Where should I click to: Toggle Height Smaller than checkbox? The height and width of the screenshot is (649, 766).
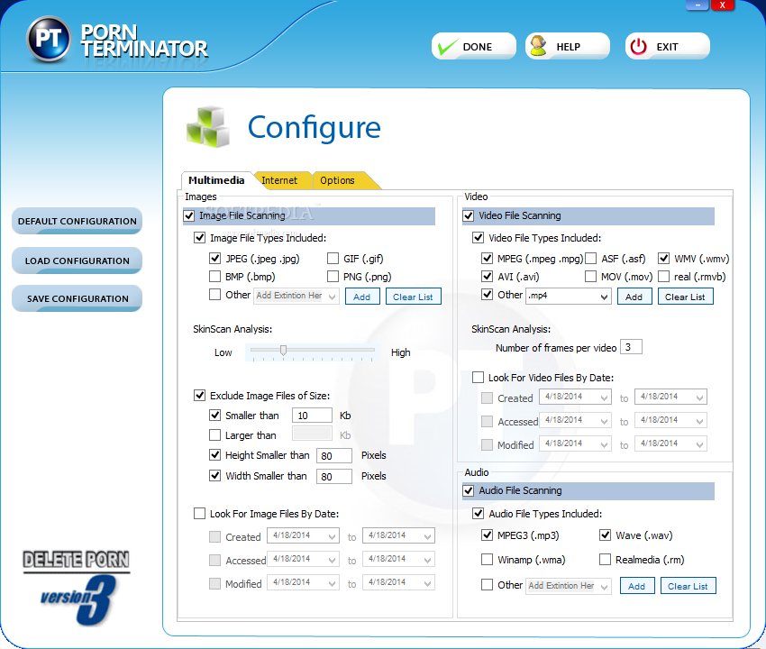(215, 455)
